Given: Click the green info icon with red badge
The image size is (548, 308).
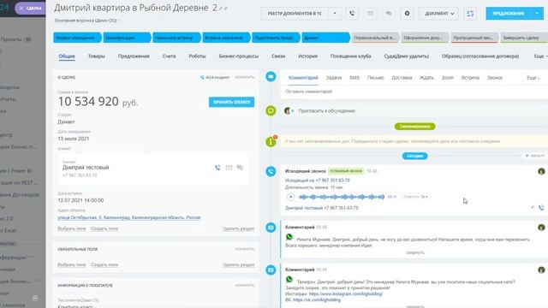Looking at the screenshot, I should (271, 141).
